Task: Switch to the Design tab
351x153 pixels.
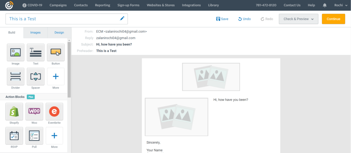Action: pos(59,33)
